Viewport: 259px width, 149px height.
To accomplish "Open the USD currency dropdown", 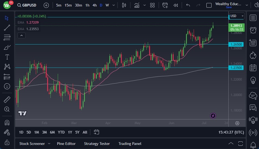I will coord(237,16).
